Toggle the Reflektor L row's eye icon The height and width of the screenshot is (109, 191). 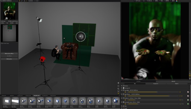pos(122,98)
